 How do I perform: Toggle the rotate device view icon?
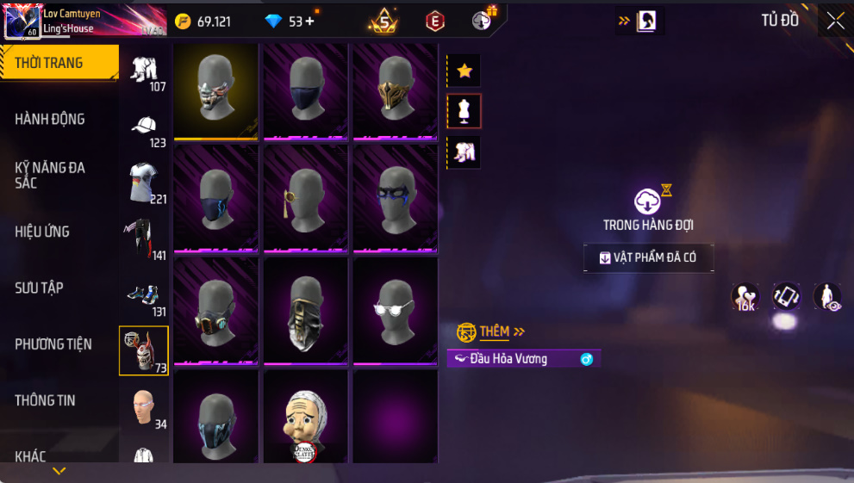click(786, 297)
